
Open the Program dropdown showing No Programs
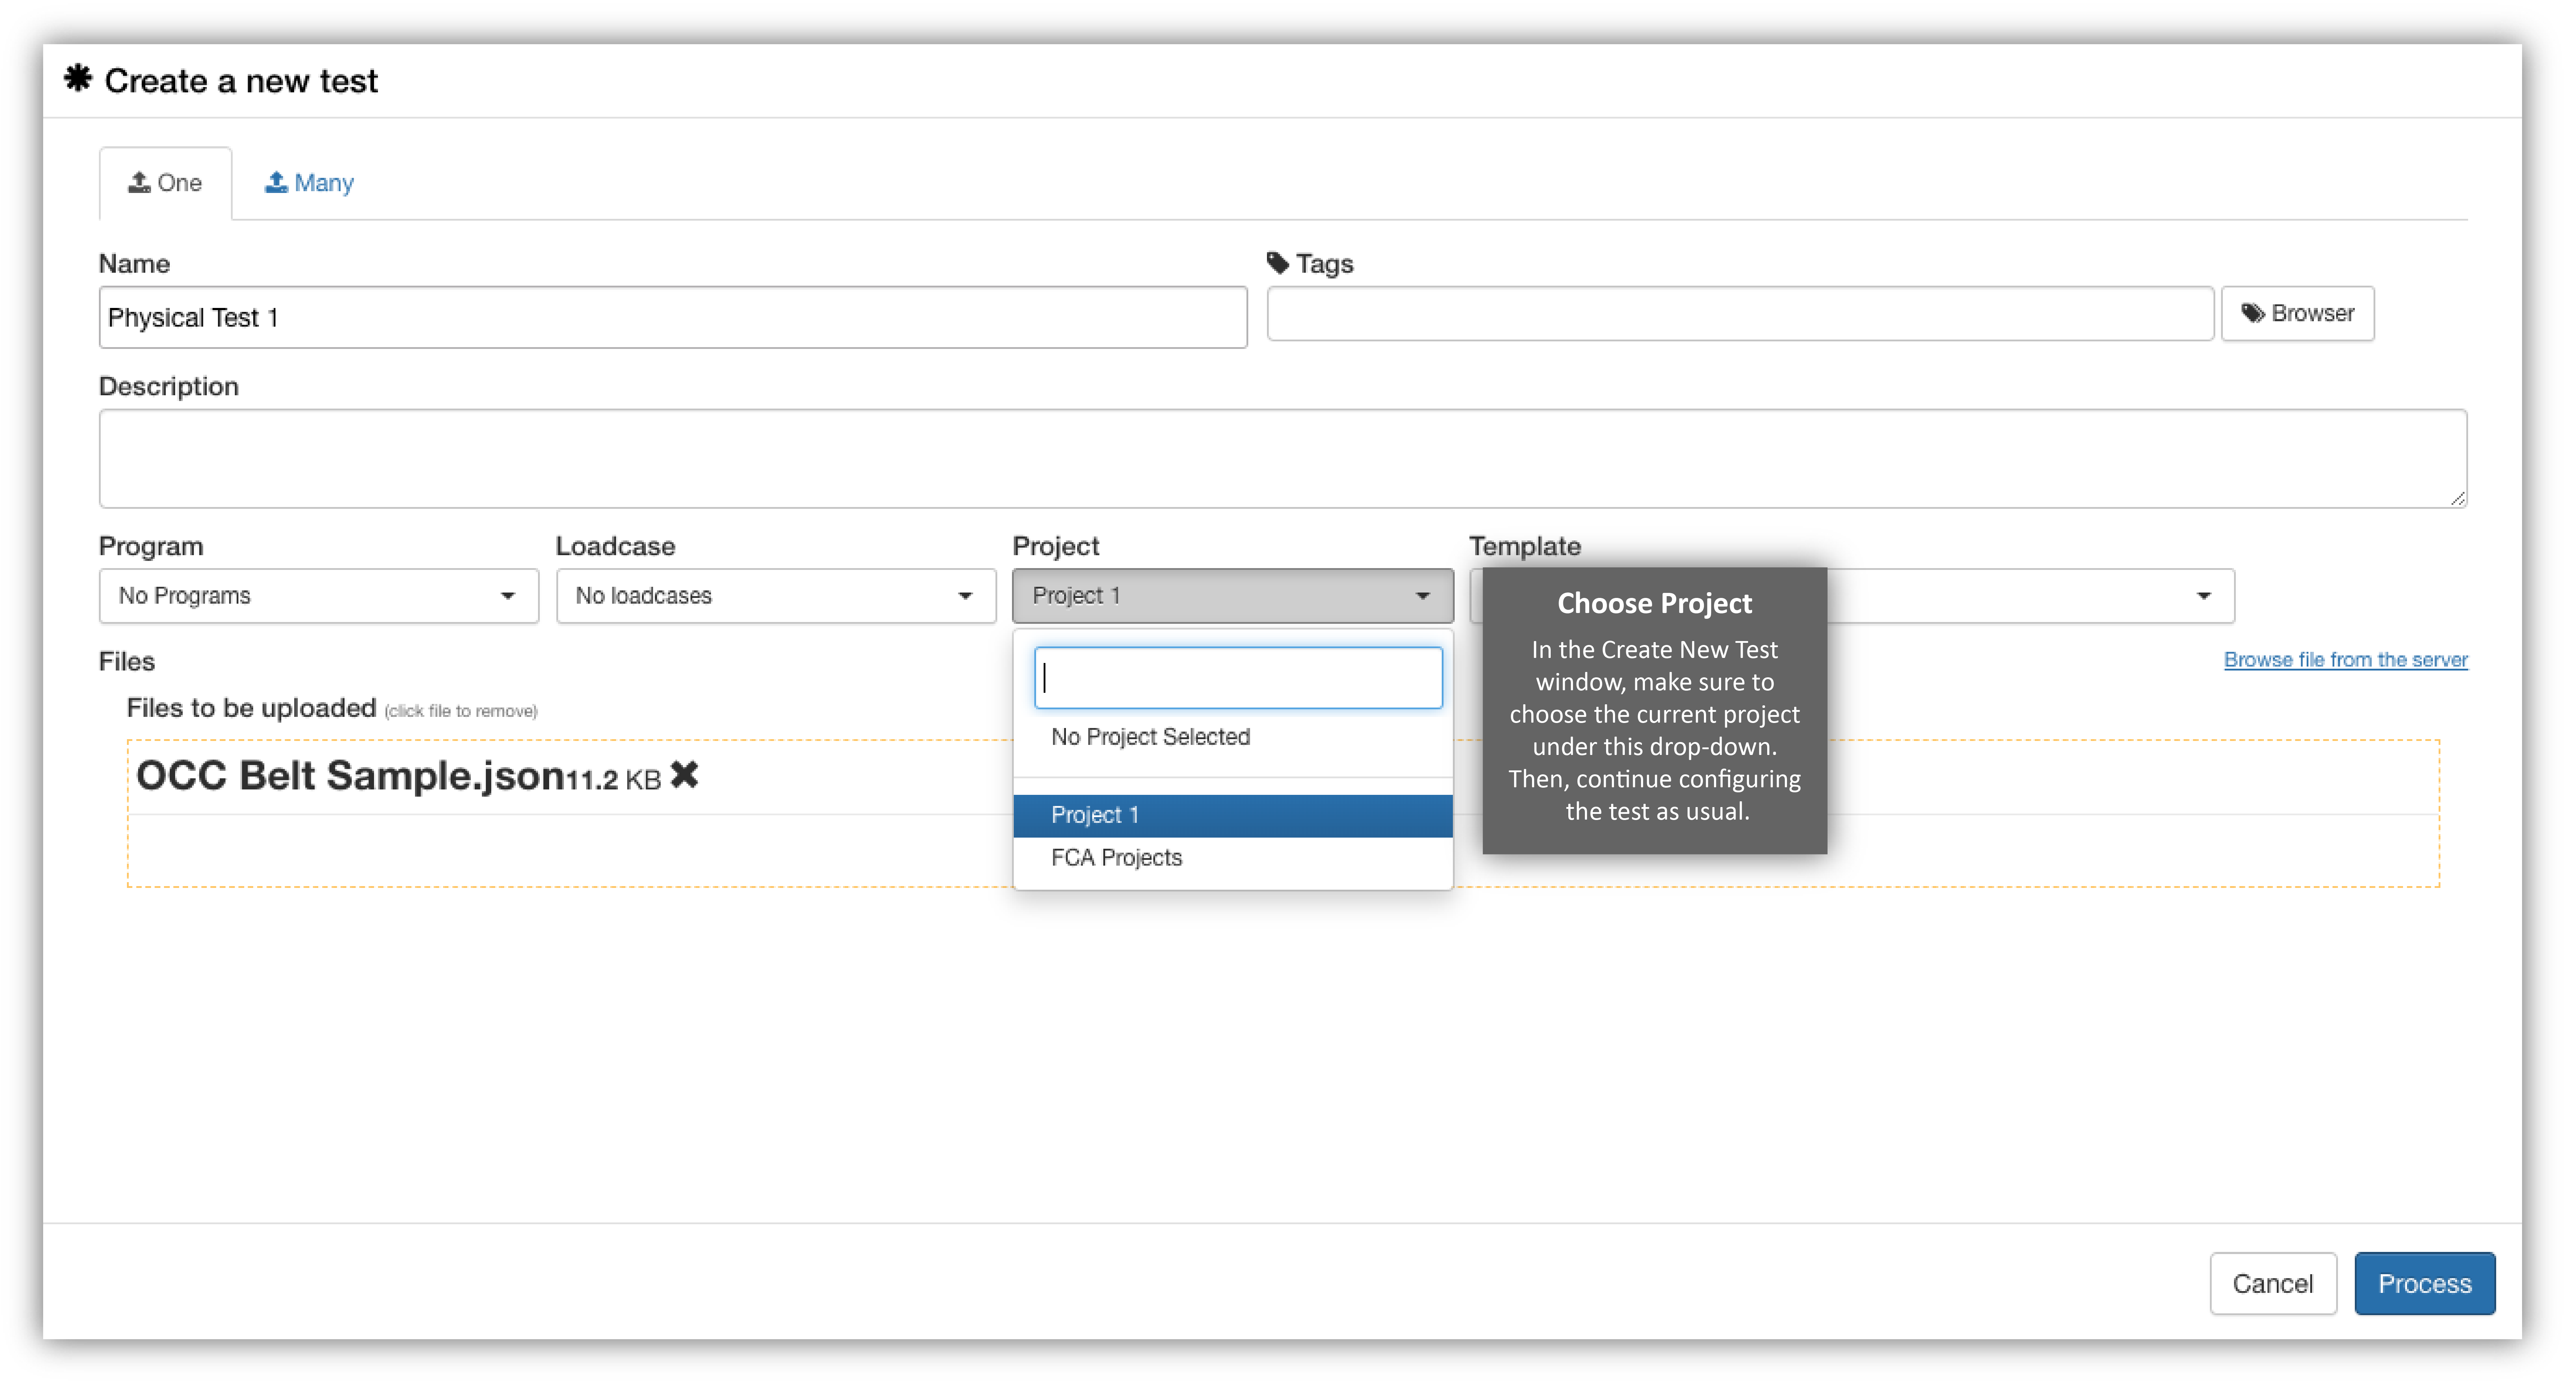pos(319,596)
